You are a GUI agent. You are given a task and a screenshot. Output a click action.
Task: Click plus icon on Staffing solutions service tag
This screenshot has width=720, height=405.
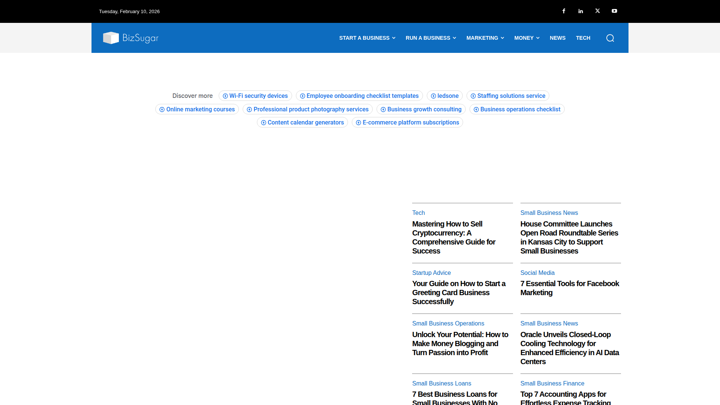pos(473,96)
